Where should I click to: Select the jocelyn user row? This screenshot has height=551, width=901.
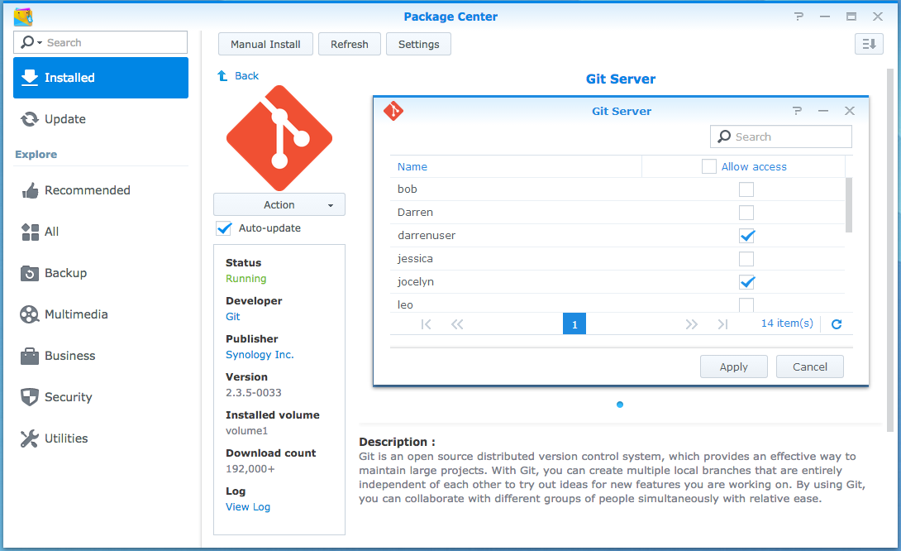click(x=617, y=282)
